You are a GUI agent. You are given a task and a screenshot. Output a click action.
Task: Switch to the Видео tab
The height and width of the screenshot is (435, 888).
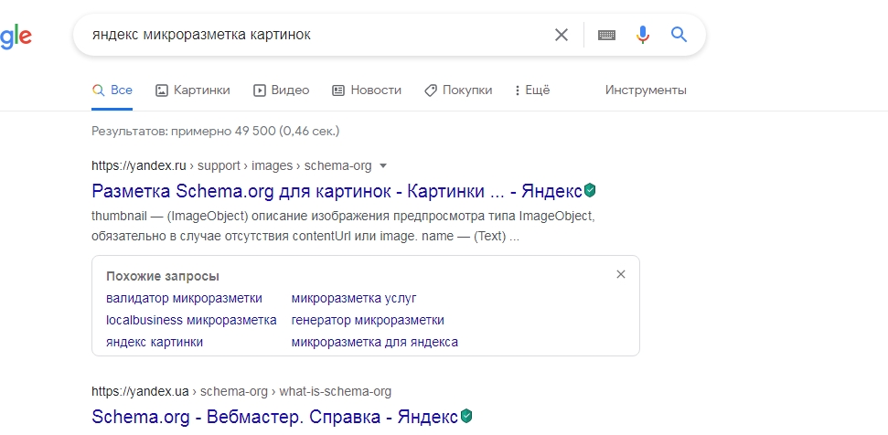pyautogui.click(x=281, y=90)
